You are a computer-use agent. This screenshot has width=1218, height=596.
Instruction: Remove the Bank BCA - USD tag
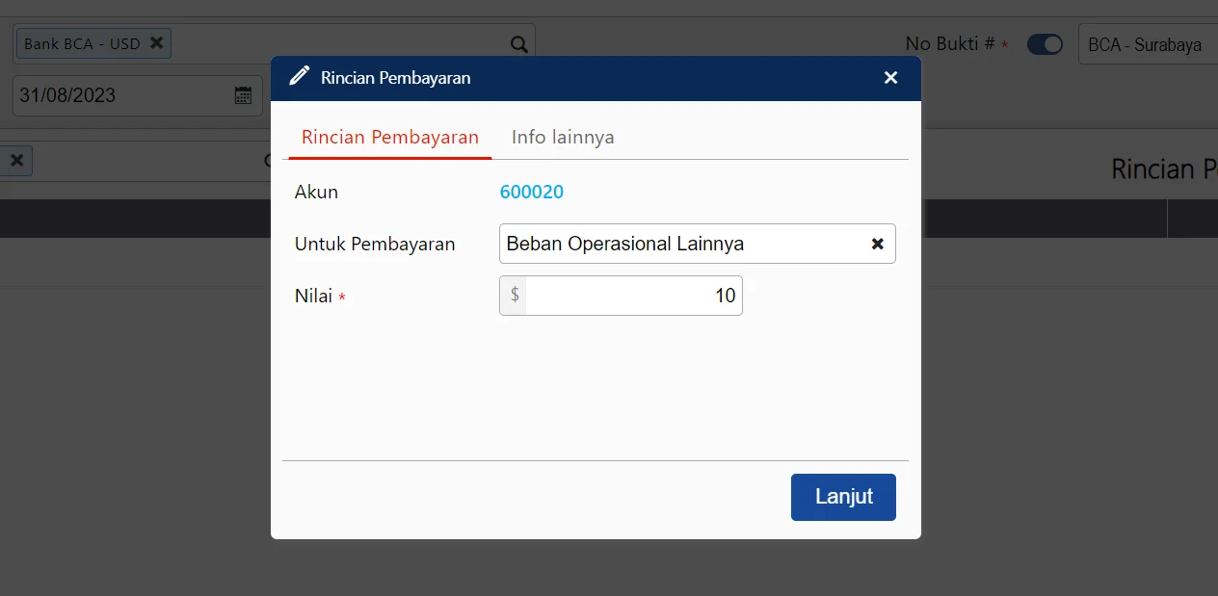tap(157, 43)
